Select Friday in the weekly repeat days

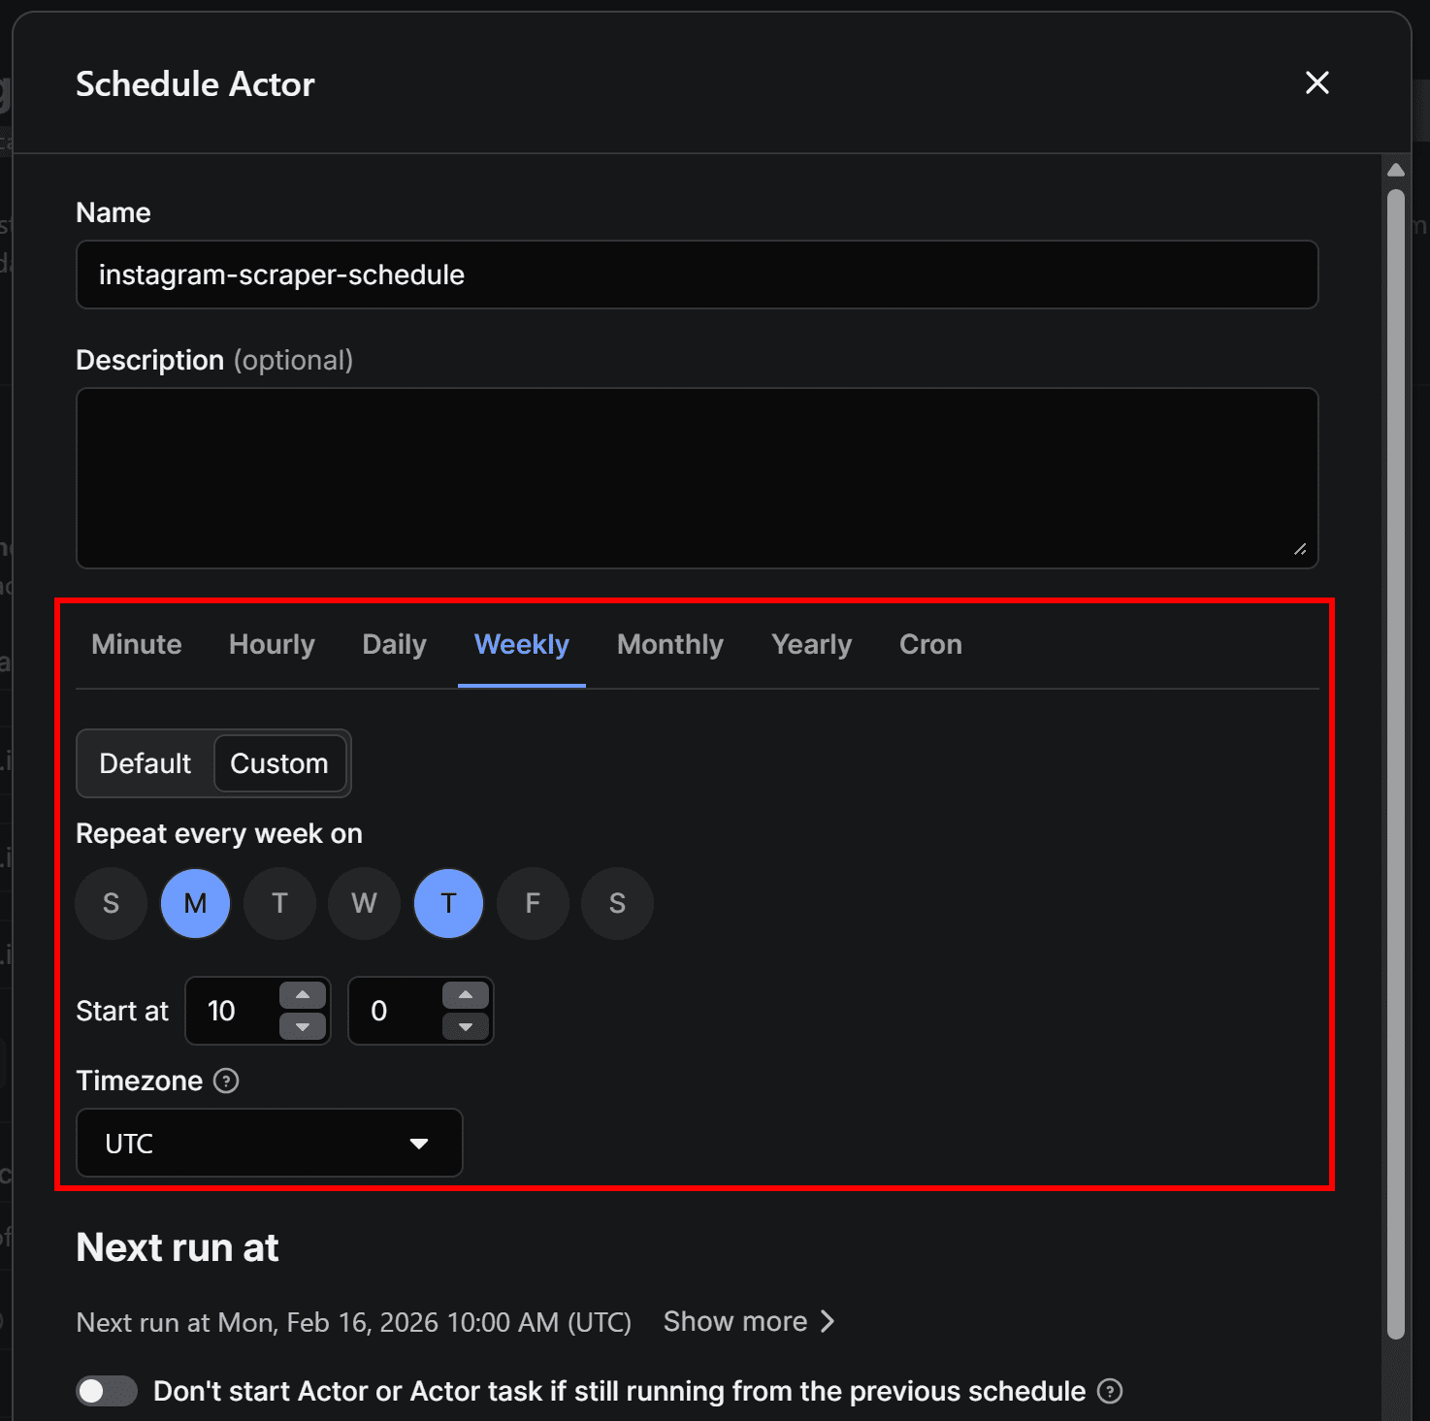click(x=532, y=903)
